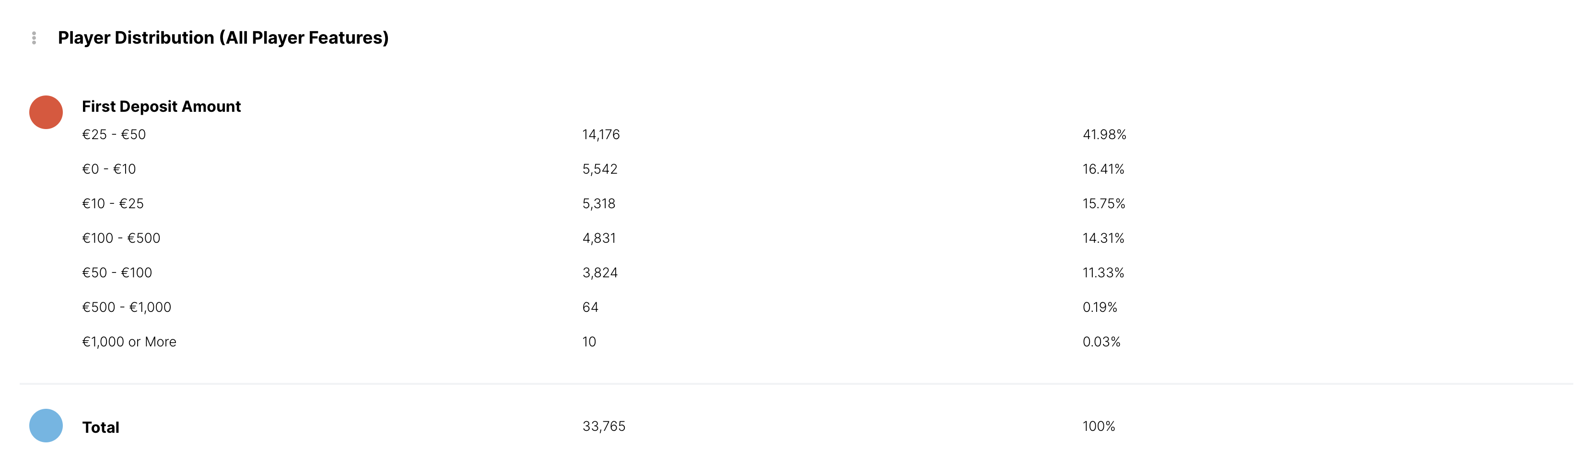Click the 5,542 player count value

pos(599,169)
